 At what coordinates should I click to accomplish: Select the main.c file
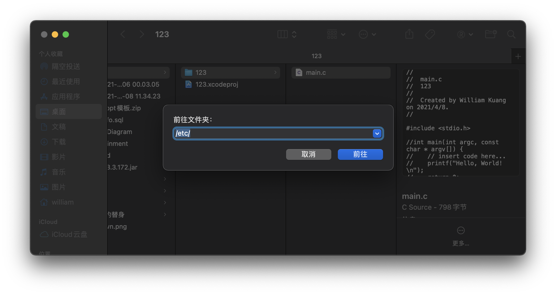click(341, 73)
